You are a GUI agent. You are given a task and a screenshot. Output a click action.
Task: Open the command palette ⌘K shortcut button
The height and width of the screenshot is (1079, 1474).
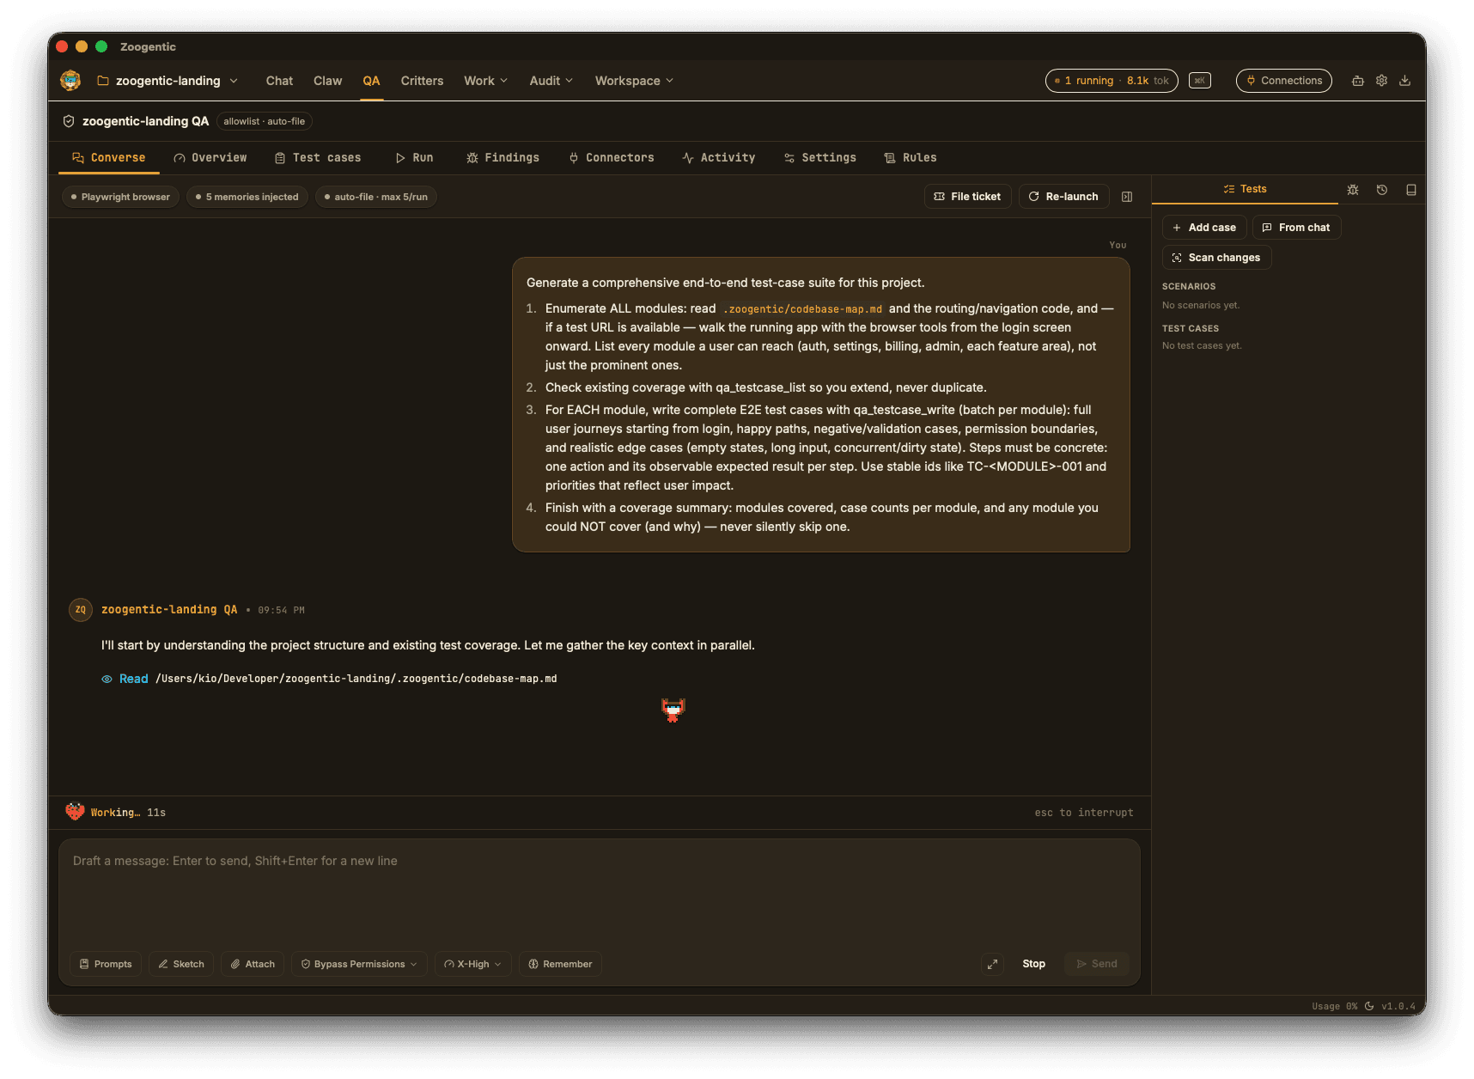click(x=1200, y=81)
